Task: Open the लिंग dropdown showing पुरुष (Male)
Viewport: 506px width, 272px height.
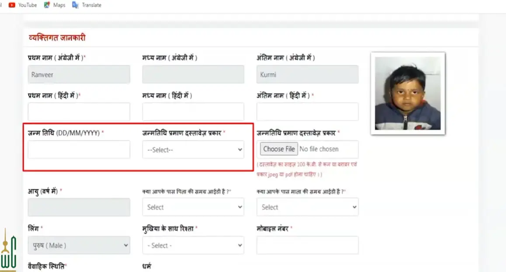Action: point(79,245)
